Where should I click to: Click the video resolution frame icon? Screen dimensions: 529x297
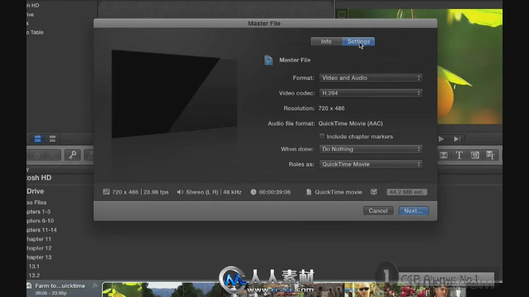click(x=106, y=192)
